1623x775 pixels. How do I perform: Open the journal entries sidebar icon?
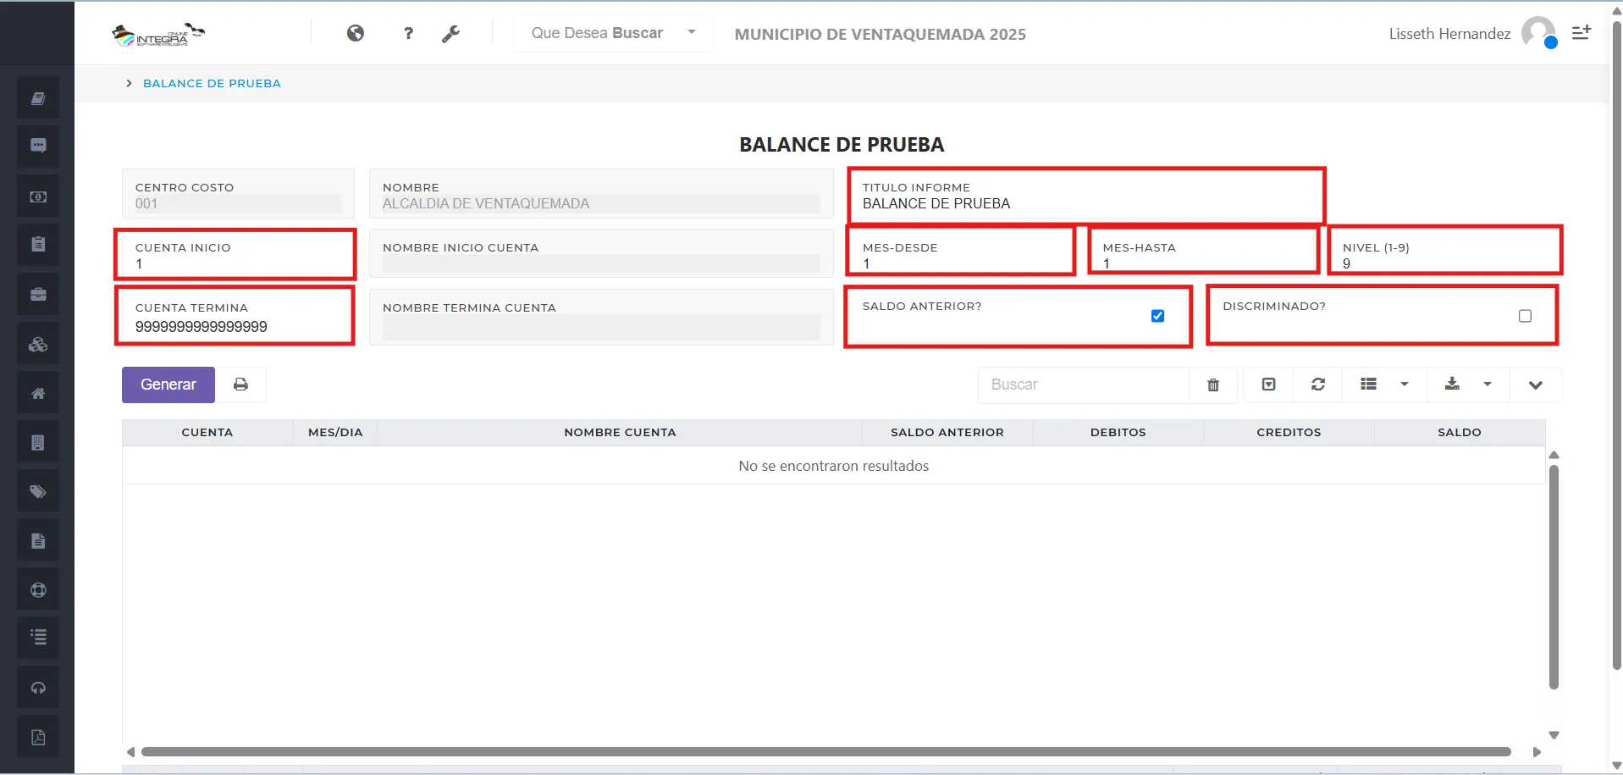(x=37, y=97)
